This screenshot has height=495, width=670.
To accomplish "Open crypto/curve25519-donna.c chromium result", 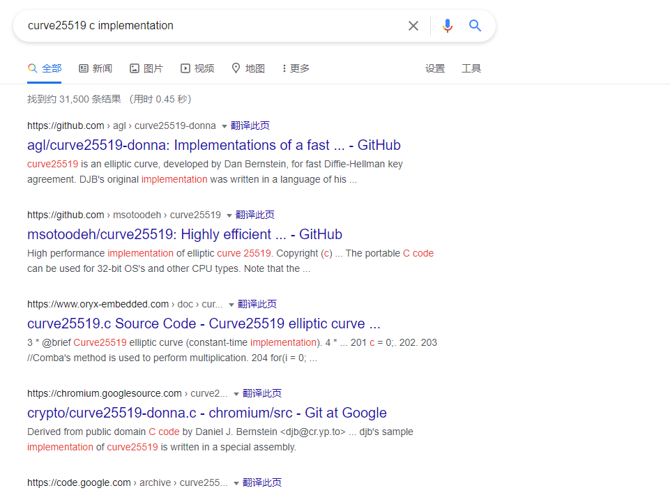I will (207, 413).
